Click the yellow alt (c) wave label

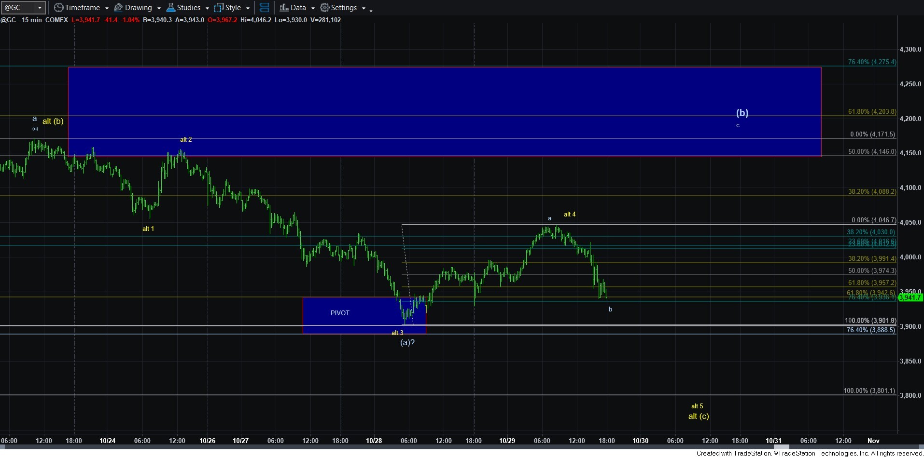698,417
